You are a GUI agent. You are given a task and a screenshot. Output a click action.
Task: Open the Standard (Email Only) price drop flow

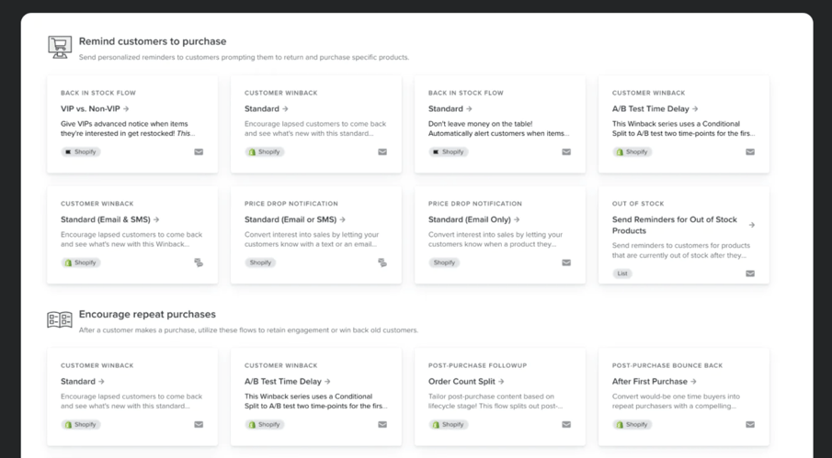click(473, 219)
